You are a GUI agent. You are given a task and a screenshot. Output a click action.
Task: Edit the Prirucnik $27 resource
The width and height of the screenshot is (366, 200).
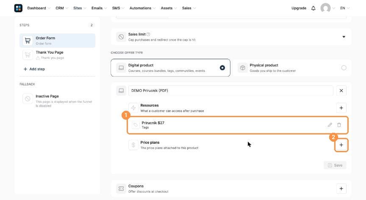pos(330,125)
